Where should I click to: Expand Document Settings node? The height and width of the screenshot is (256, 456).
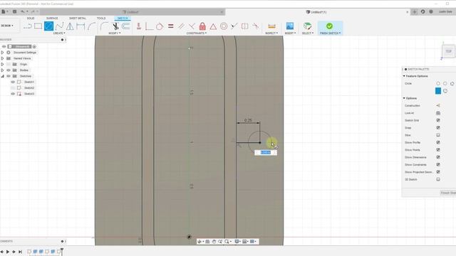(2, 53)
